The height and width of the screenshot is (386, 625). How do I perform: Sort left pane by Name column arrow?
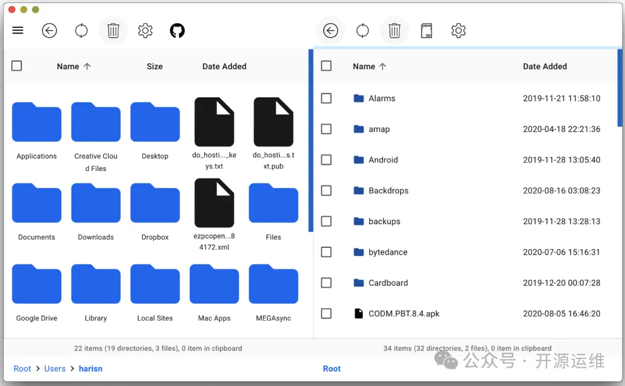click(87, 66)
